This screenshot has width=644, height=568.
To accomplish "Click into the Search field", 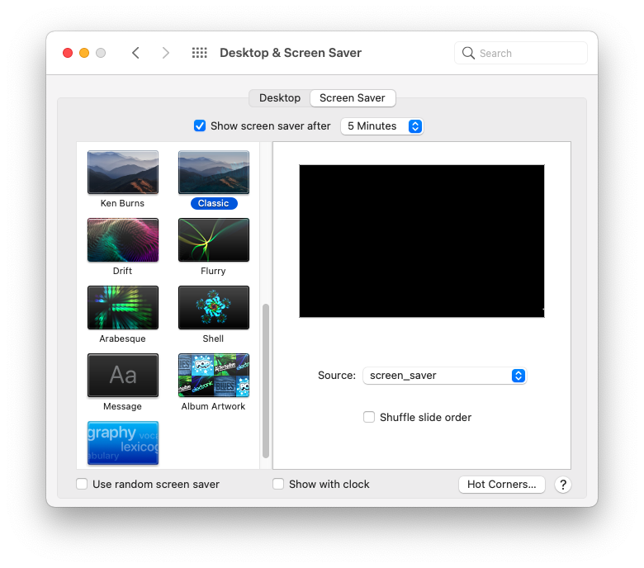I will tap(521, 53).
